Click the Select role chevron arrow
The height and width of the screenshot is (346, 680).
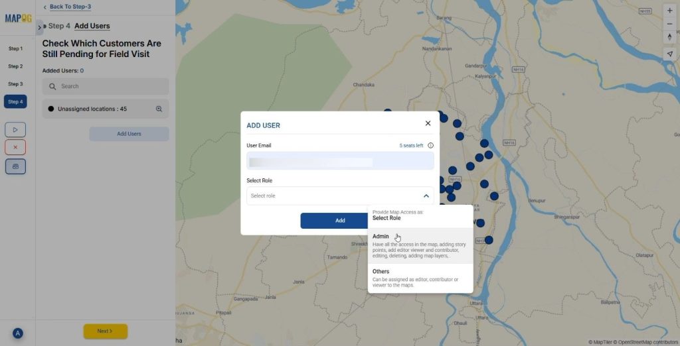(426, 196)
